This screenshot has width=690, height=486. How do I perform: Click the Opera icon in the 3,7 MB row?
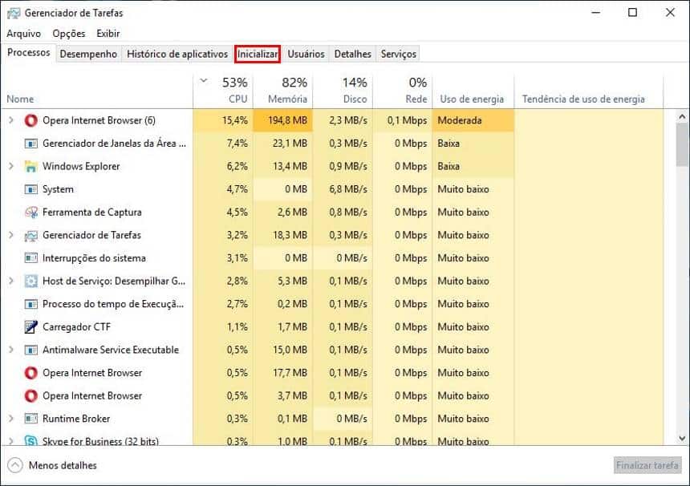30,396
